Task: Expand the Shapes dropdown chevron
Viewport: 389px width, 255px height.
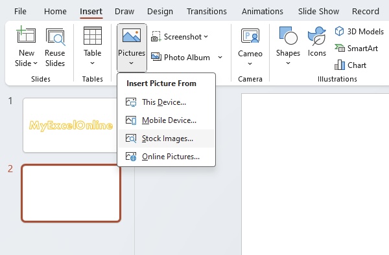Action: point(288,63)
